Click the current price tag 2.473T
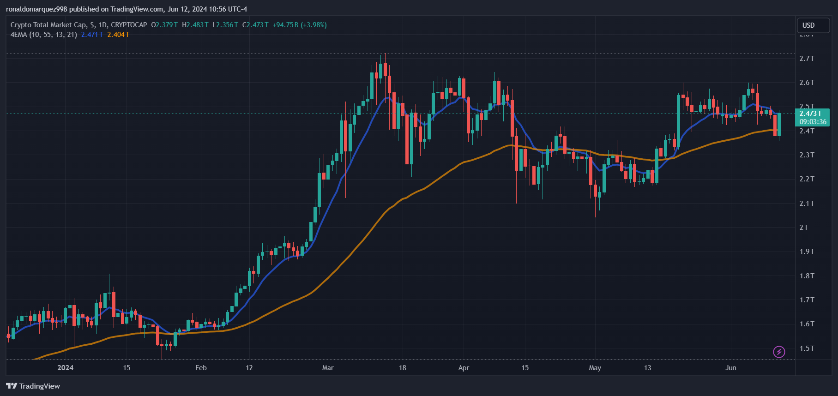The image size is (838, 396). [x=811, y=114]
